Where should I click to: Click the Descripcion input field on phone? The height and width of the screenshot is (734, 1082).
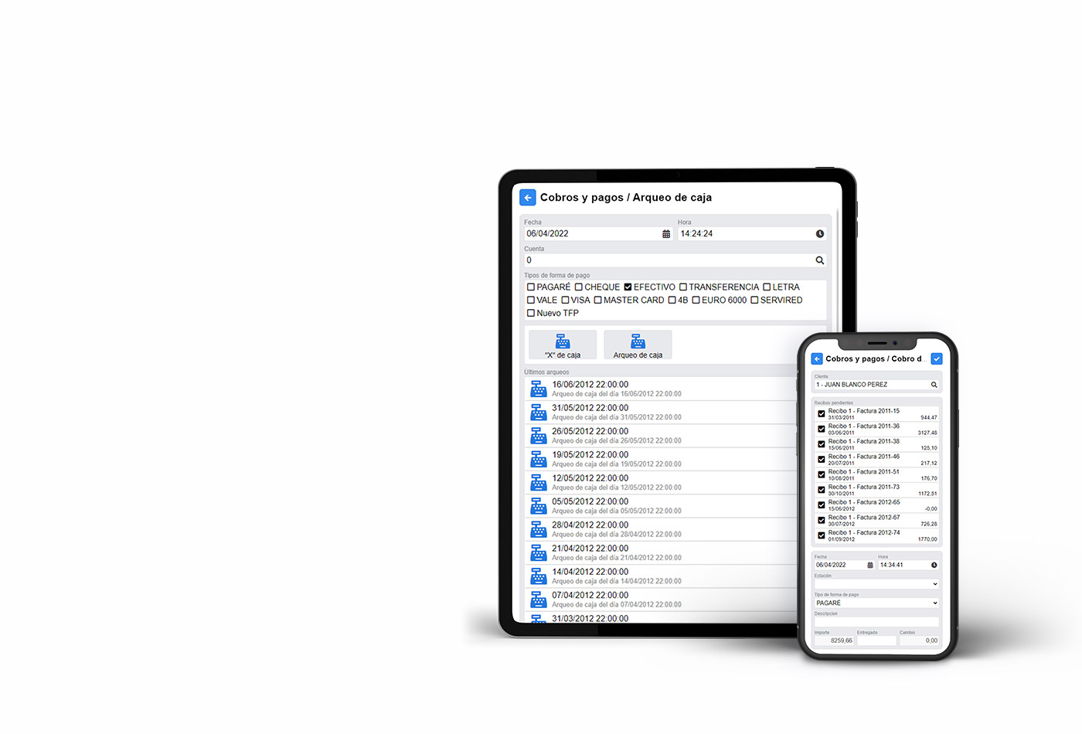click(x=876, y=622)
